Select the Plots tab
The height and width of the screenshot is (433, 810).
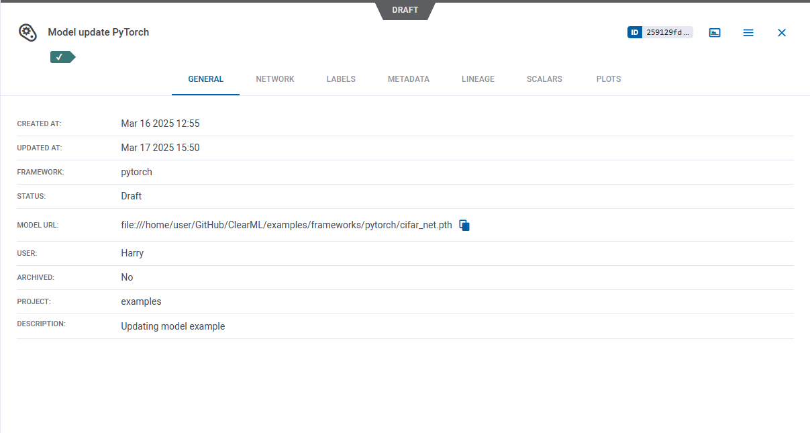[609, 79]
